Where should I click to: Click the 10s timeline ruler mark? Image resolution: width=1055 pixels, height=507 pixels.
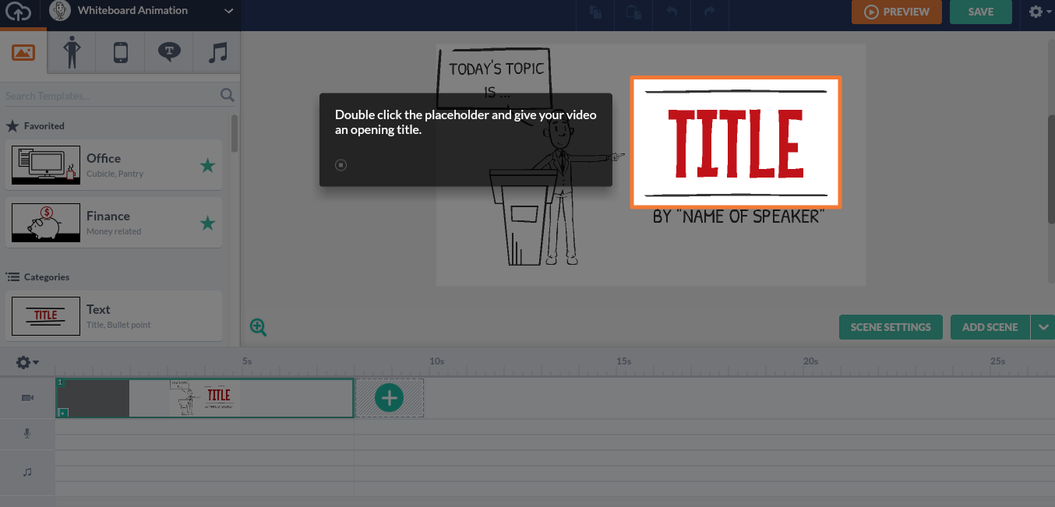point(436,361)
